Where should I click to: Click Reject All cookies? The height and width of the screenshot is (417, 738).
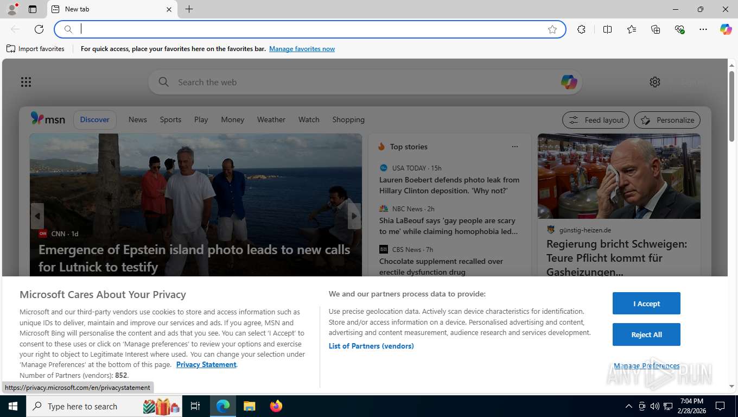click(x=646, y=334)
